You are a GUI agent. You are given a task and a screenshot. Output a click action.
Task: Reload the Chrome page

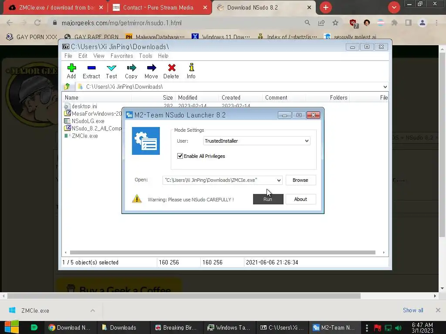37,23
